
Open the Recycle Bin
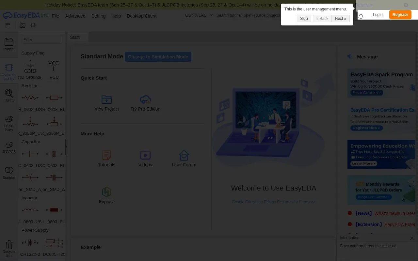pos(9,249)
